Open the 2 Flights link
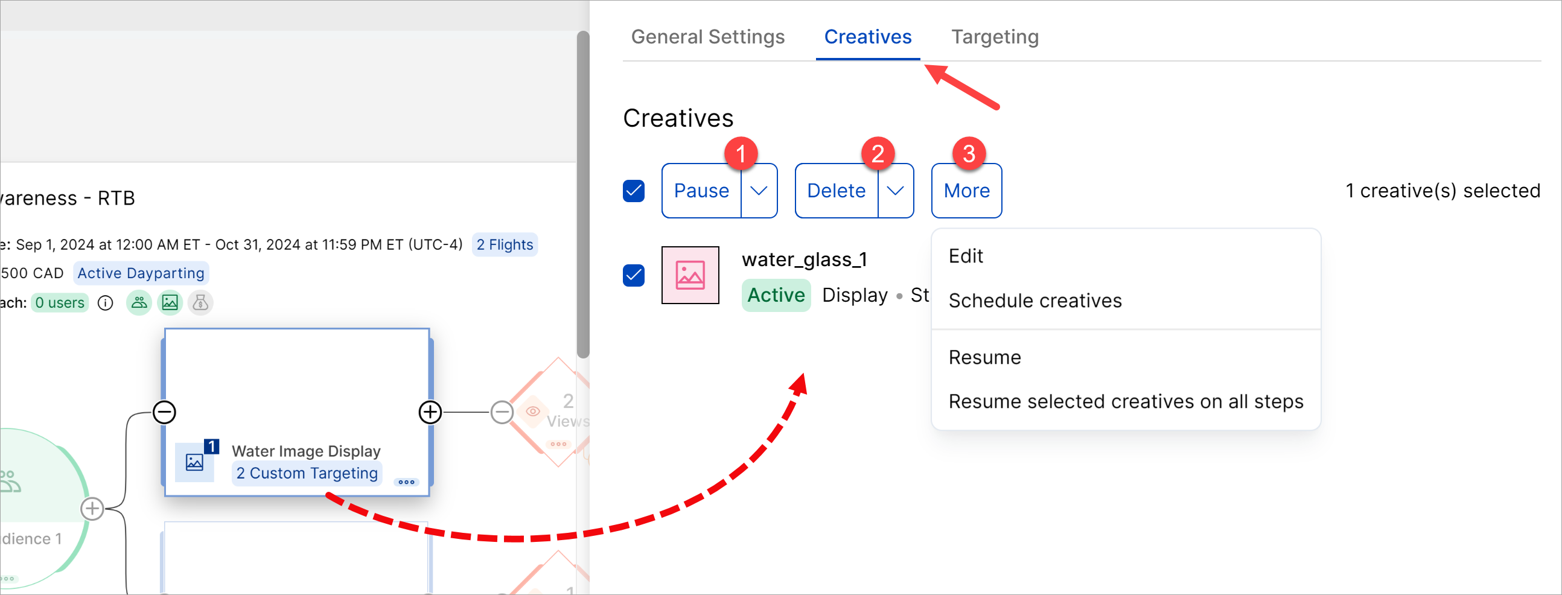1562x595 pixels. [505, 245]
